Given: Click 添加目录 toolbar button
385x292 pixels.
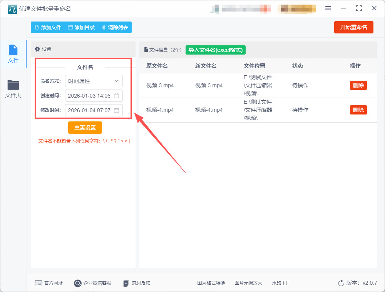Looking at the screenshot, I should coord(81,27).
